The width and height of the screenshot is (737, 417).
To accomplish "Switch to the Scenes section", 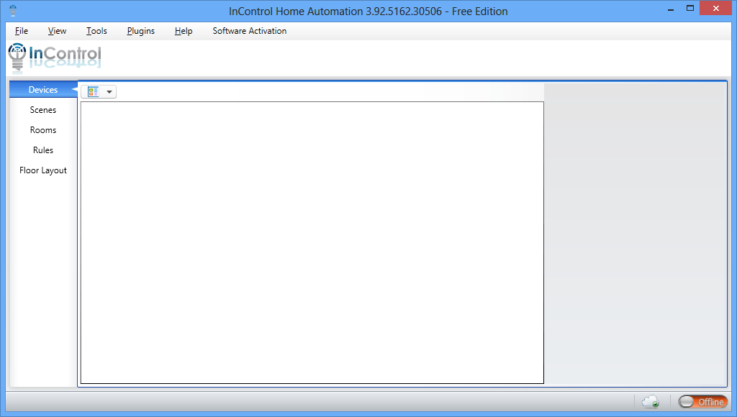I will click(43, 110).
